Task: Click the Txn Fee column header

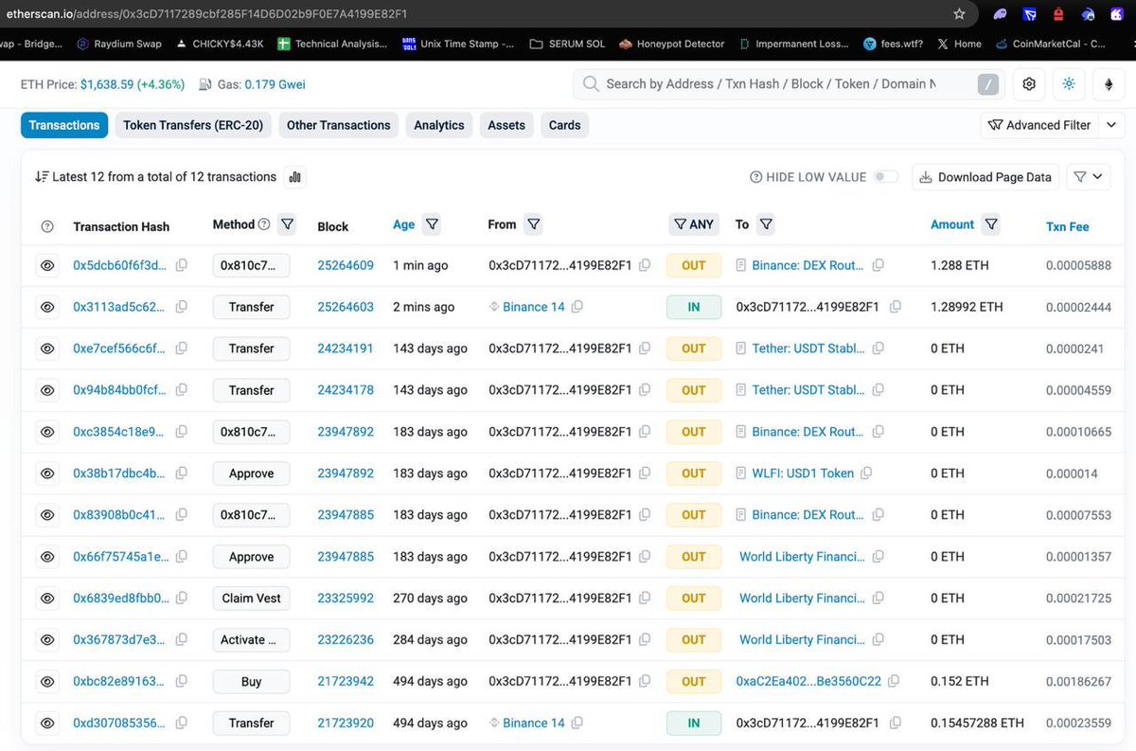Action: (1067, 226)
